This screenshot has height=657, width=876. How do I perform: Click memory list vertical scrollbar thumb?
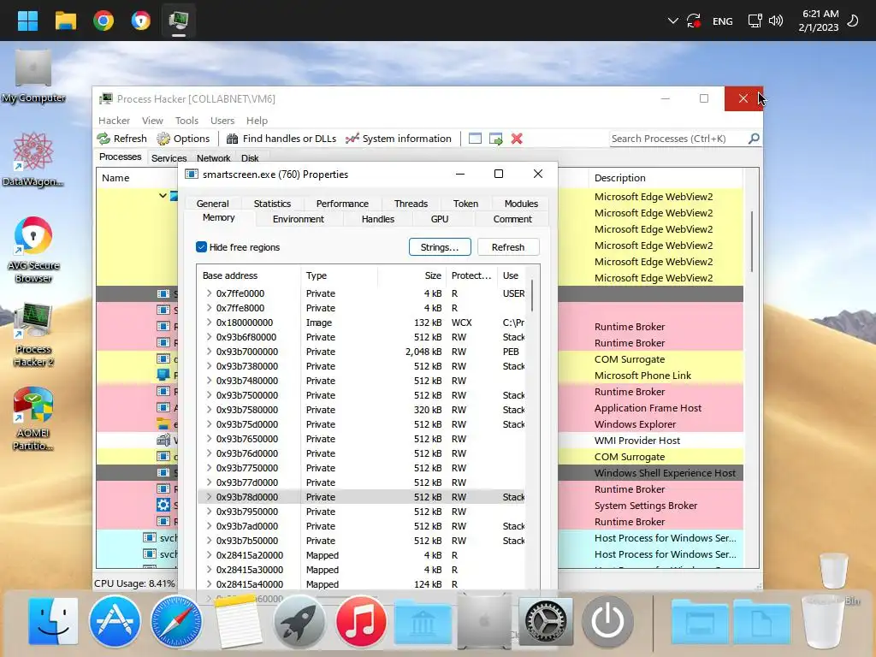click(x=532, y=295)
